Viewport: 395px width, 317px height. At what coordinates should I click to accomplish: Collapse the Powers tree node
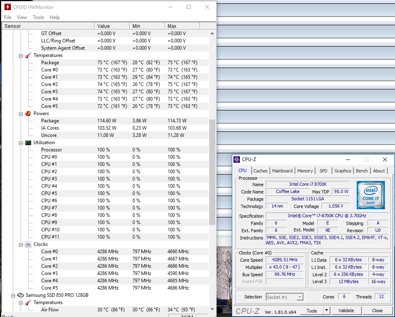click(x=21, y=114)
